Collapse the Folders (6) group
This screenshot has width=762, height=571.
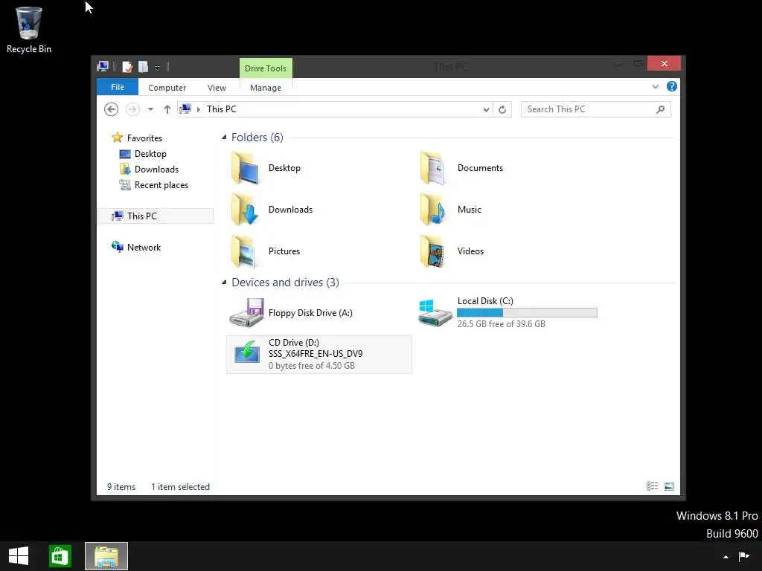pos(224,138)
